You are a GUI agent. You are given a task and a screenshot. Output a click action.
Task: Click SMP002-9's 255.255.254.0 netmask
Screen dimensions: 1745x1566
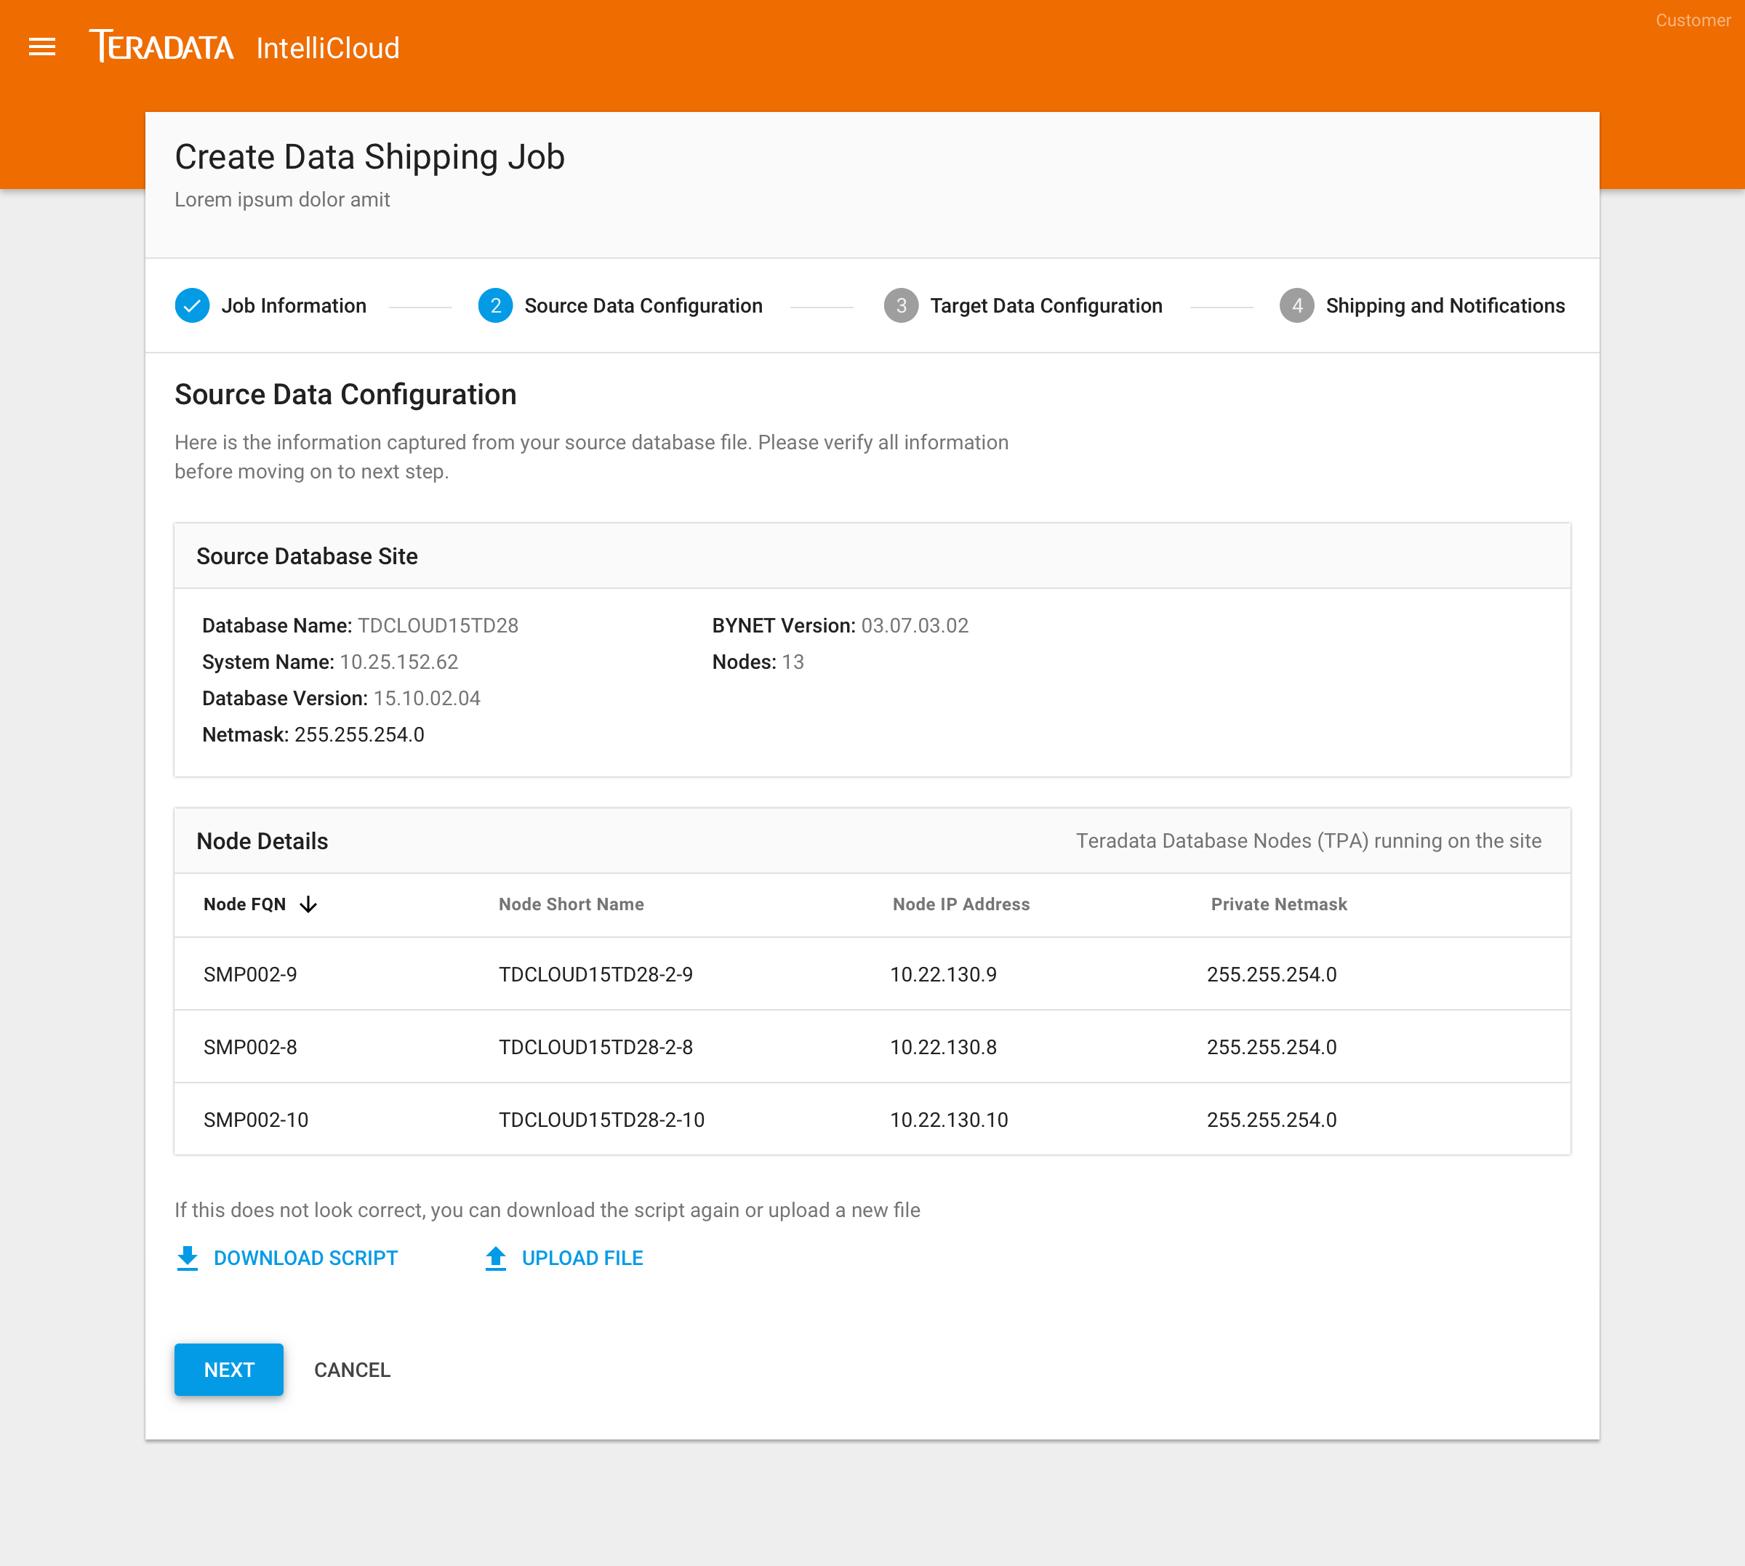point(1272,975)
